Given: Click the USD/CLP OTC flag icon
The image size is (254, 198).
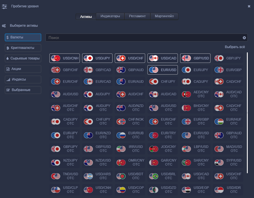Looking at the screenshot, I should (56, 190).
